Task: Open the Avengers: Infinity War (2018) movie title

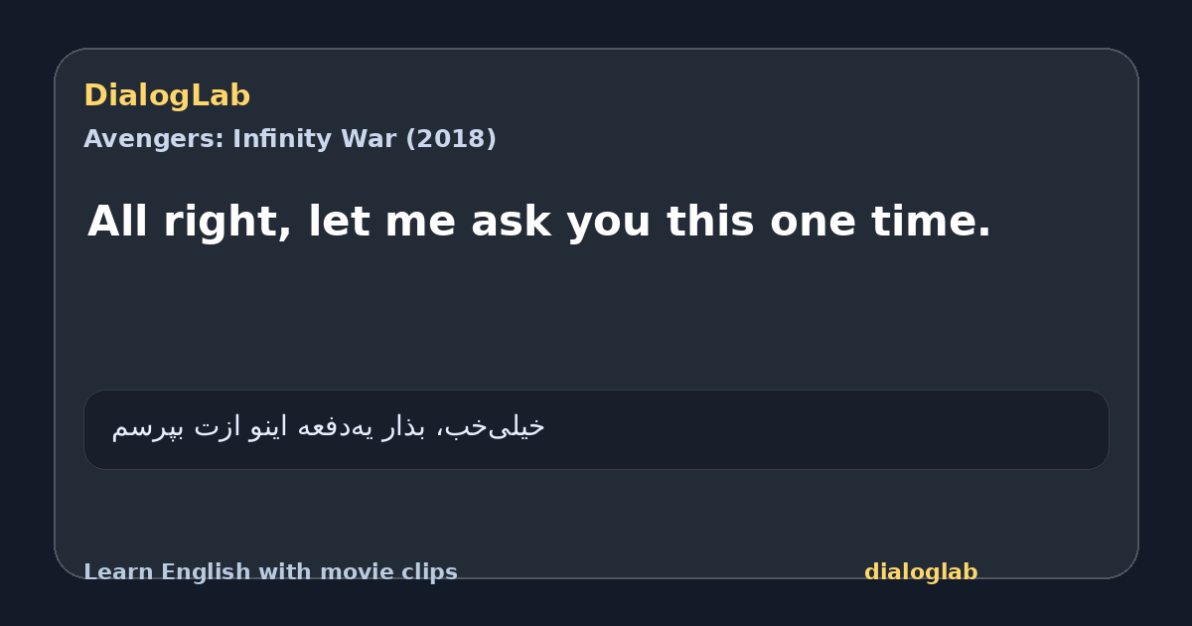Action: [290, 139]
